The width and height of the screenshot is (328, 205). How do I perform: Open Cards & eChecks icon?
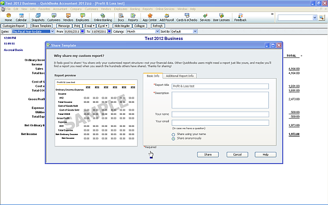pos(187,17)
